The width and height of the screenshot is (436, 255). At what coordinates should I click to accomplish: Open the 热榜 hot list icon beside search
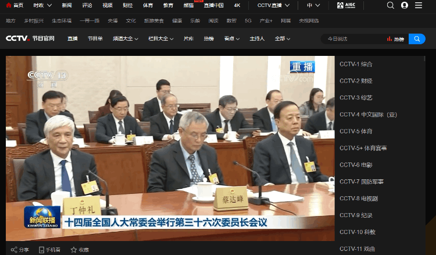click(395, 39)
